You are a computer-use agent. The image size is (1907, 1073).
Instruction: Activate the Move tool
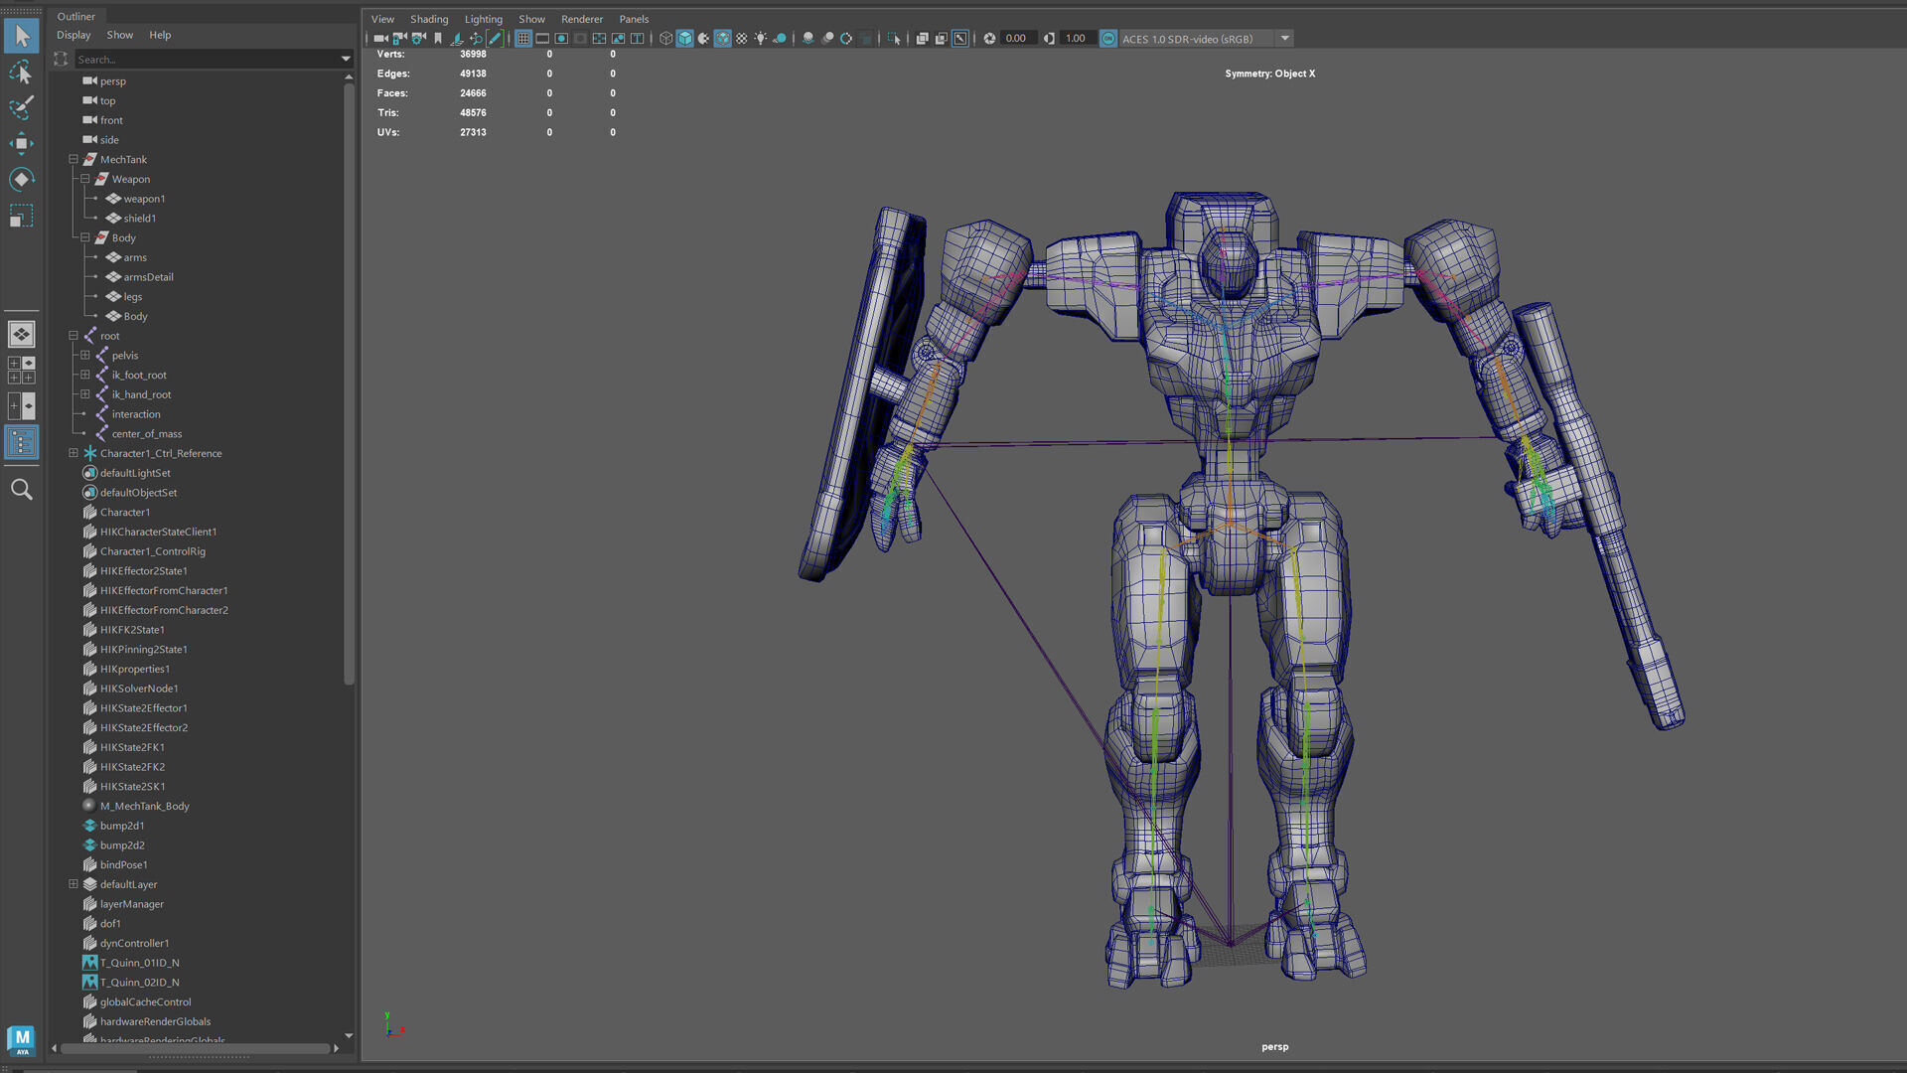coord(21,143)
